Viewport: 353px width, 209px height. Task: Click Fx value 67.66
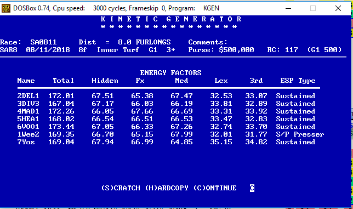[x=143, y=111]
